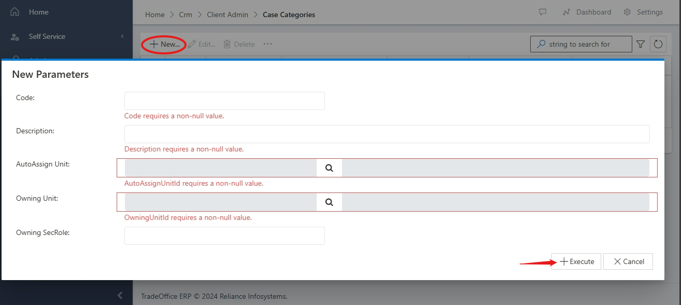
Task: Click inside the Code input field
Action: click(224, 101)
